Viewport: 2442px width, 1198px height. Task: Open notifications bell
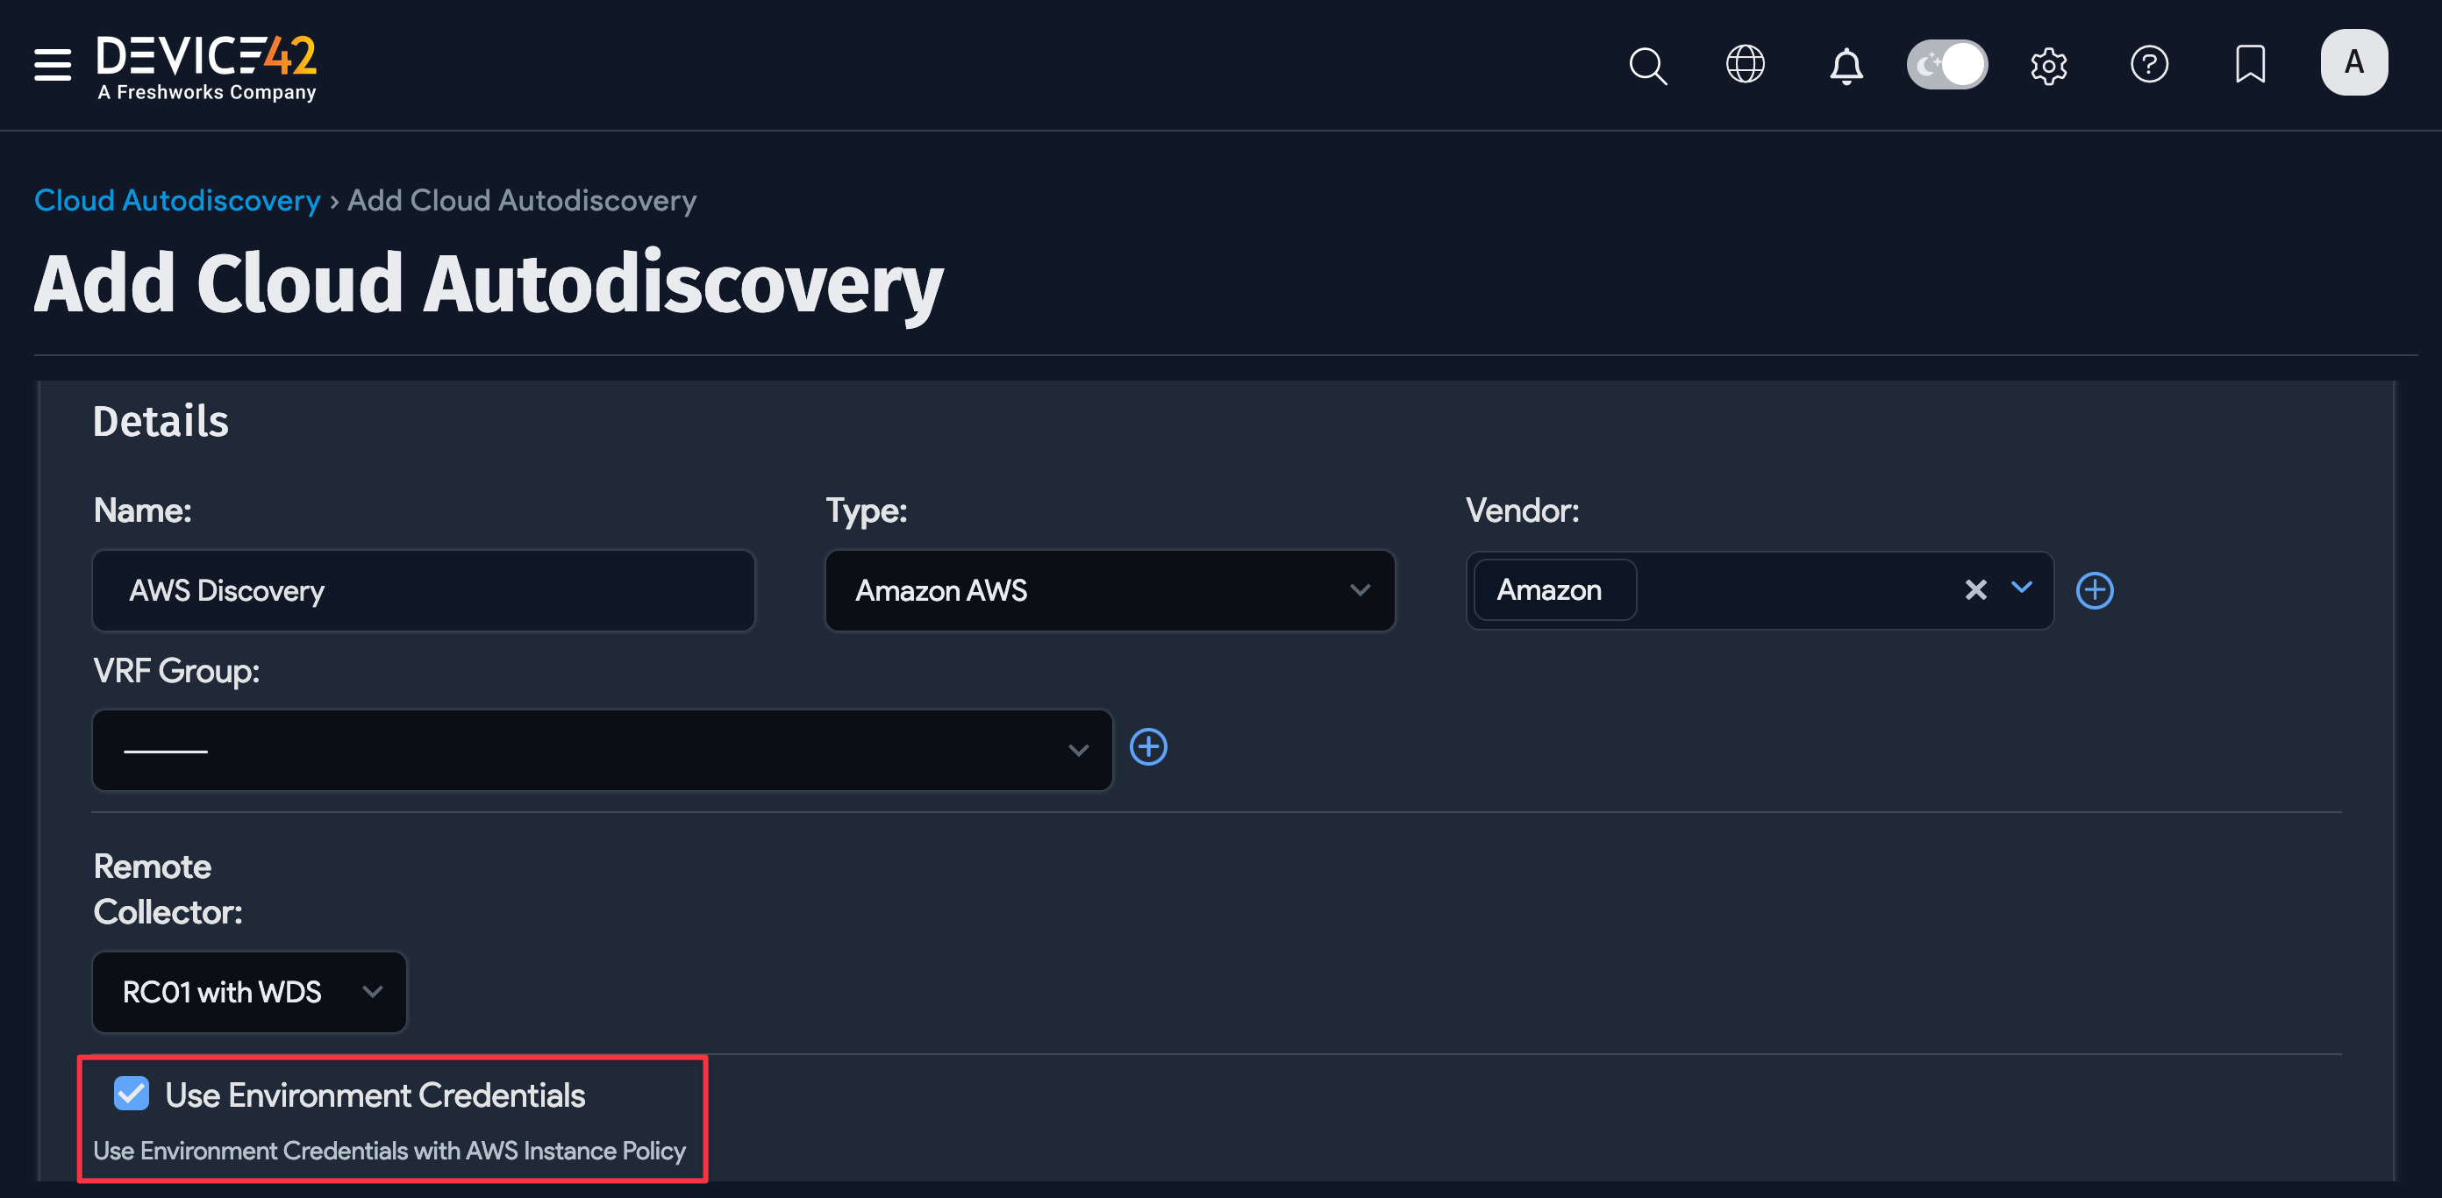click(x=1845, y=66)
